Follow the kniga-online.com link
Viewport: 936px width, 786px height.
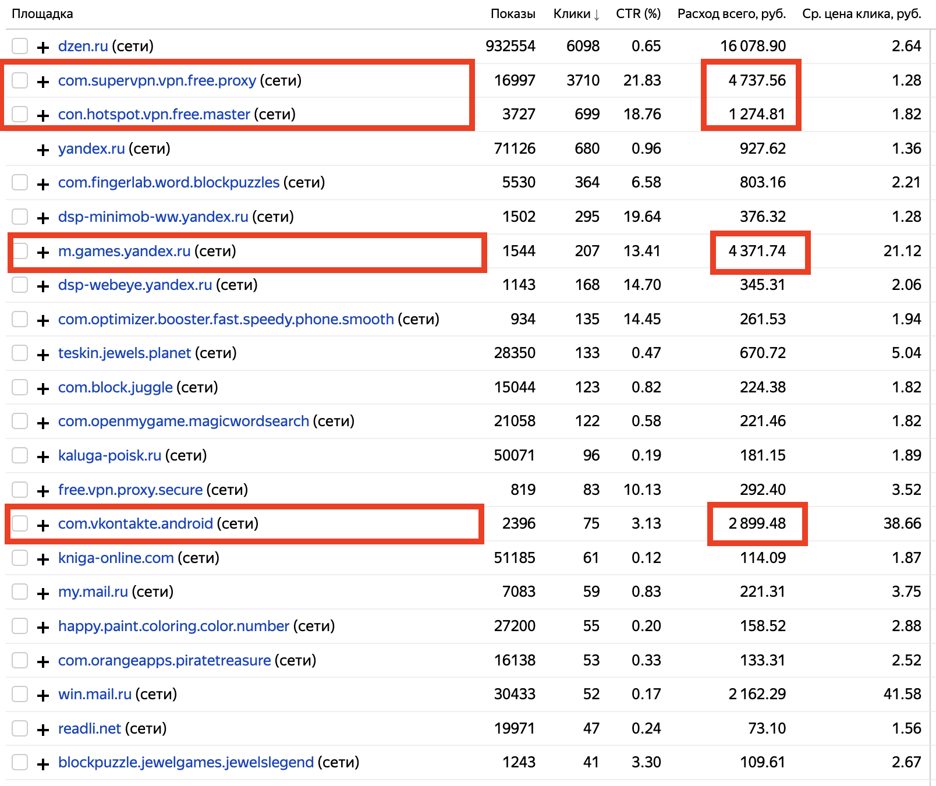(x=116, y=558)
